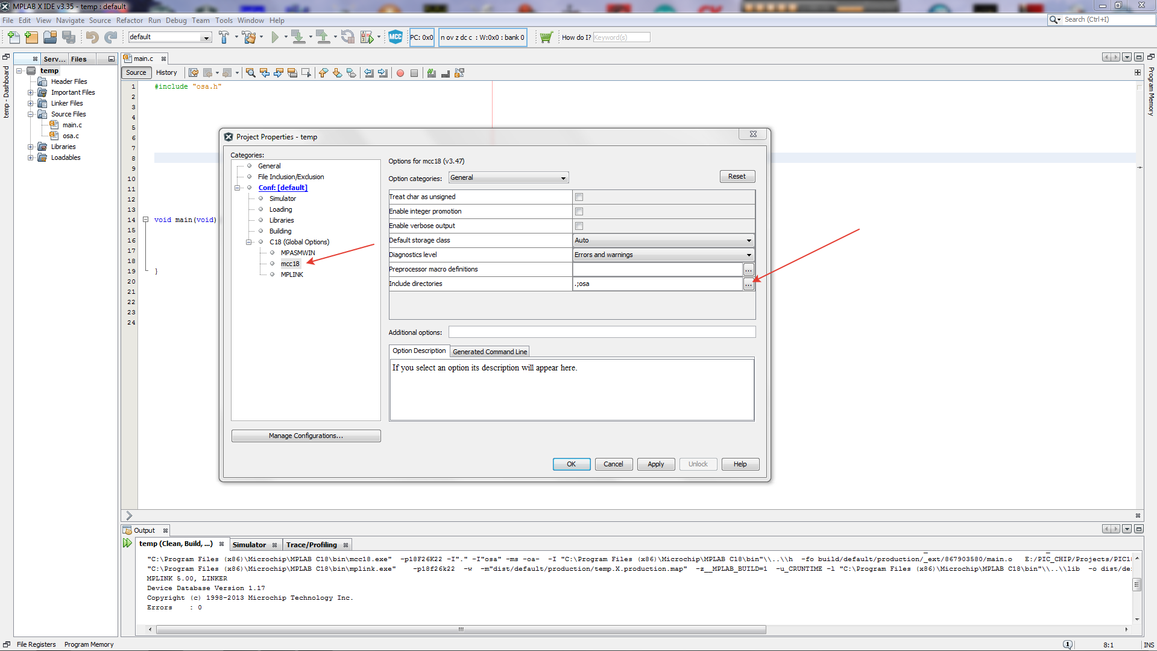Click the Cancel button
This screenshot has width=1157, height=651.
coord(614,465)
